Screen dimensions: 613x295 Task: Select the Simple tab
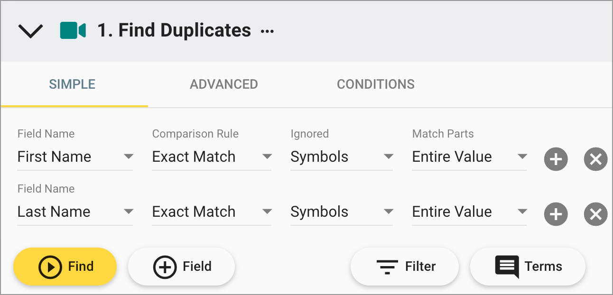pos(73,84)
